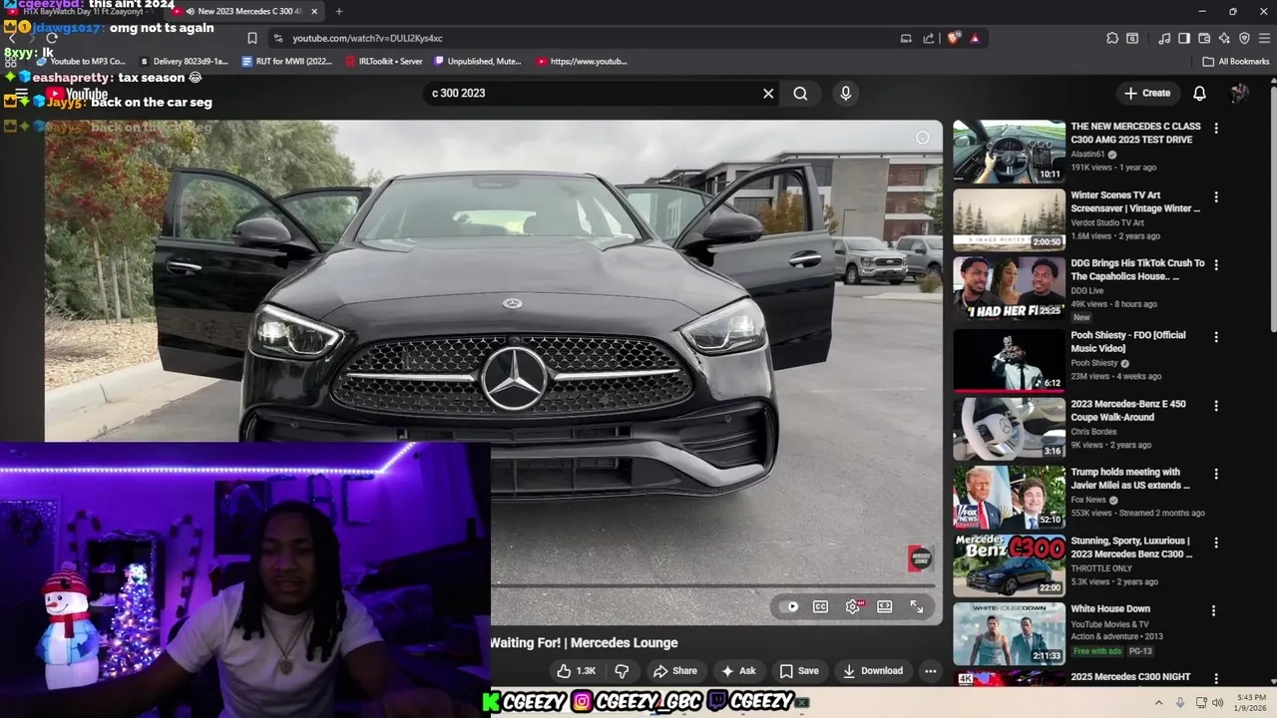Open YouTube notifications bell
This screenshot has height=718, width=1277.
[1199, 93]
